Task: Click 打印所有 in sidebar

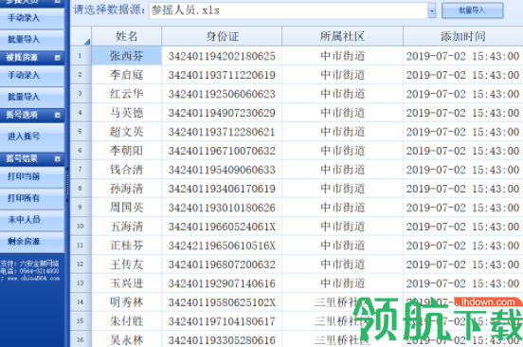Action: 32,198
